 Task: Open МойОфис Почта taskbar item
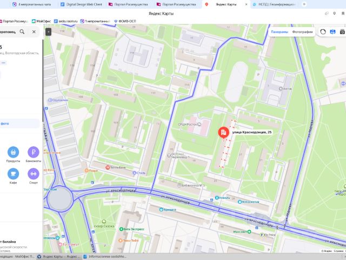pos(18,256)
